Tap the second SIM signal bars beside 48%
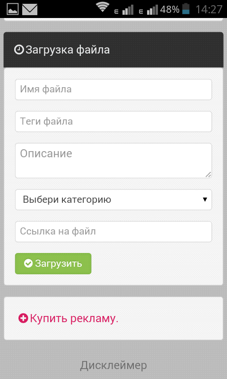 (x=152, y=10)
